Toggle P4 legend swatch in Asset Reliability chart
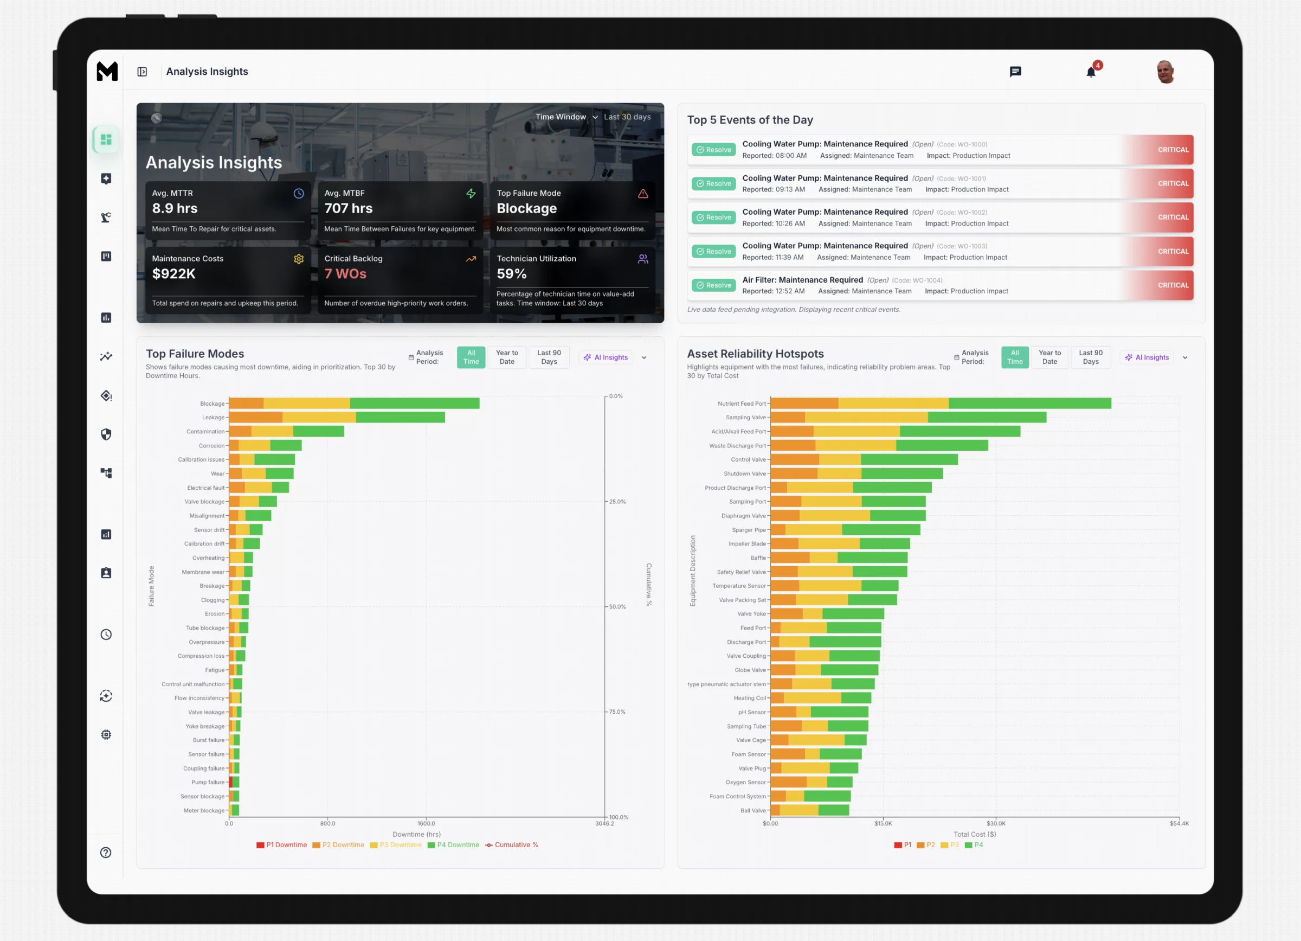 coord(968,844)
